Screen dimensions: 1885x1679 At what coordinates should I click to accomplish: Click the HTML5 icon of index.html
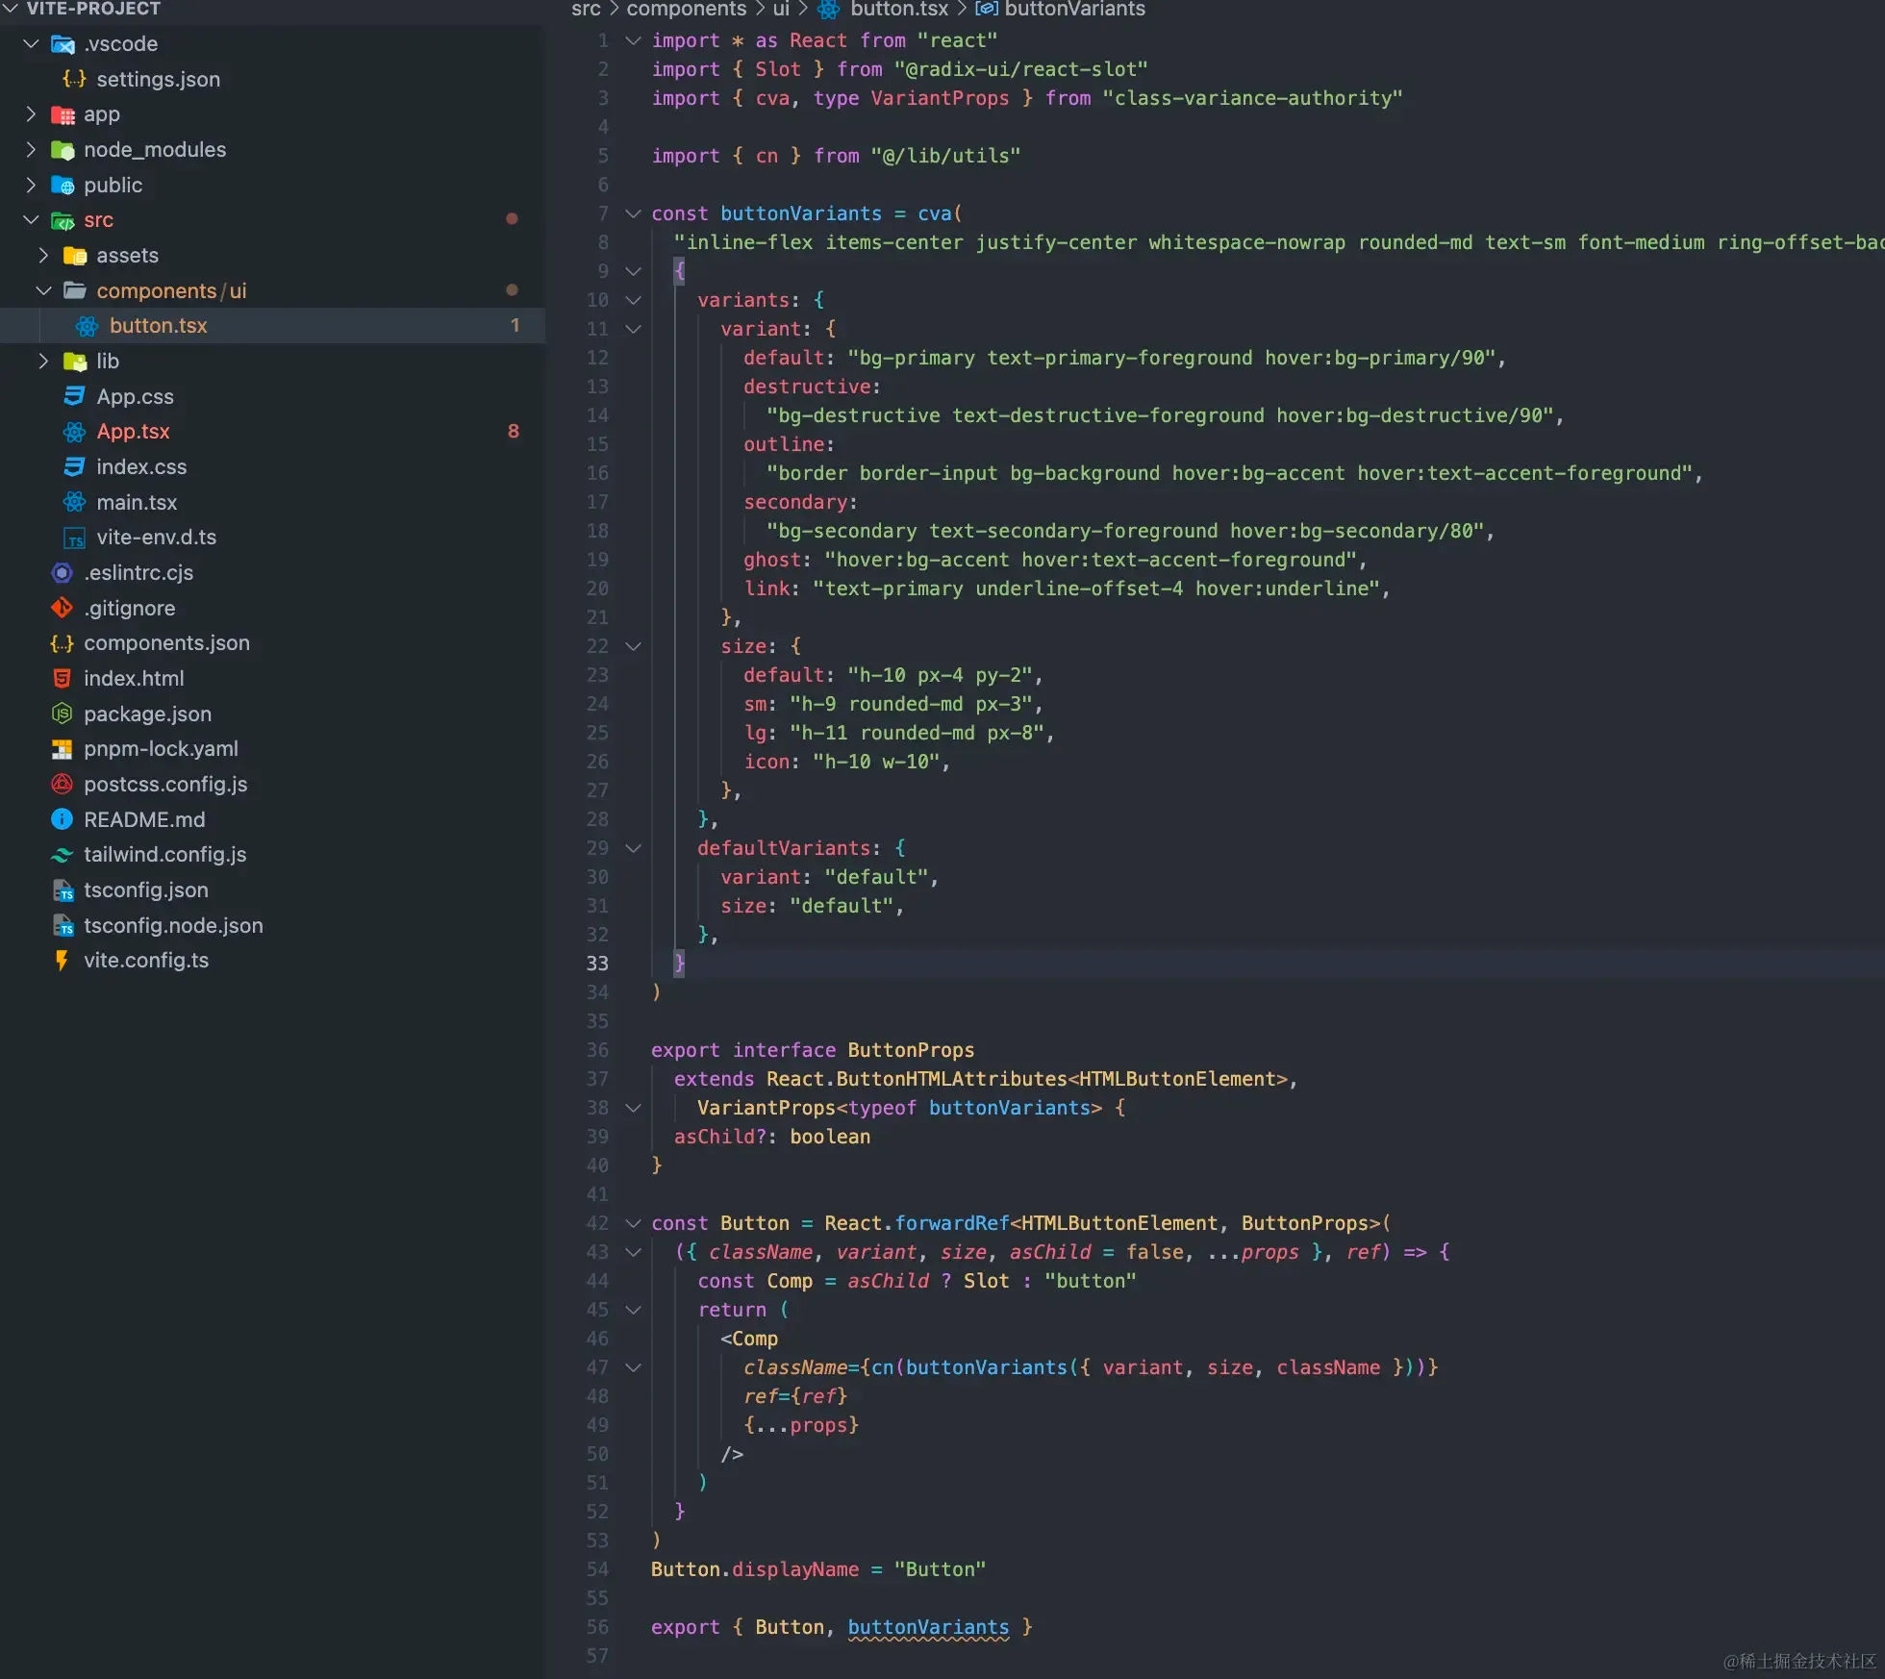(x=63, y=679)
